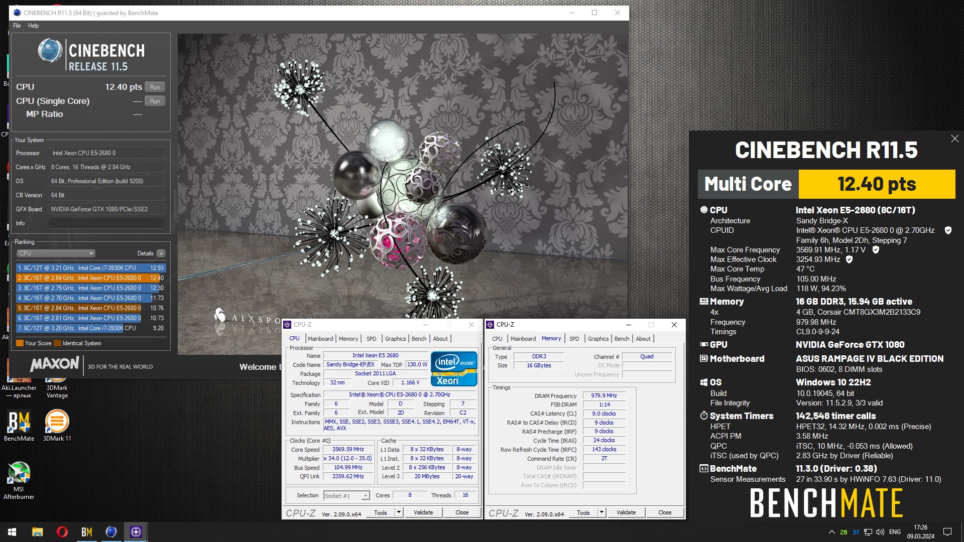Screen dimensions: 964x542
Task: Run the CPU Single Core benchmark
Action: click(x=155, y=101)
